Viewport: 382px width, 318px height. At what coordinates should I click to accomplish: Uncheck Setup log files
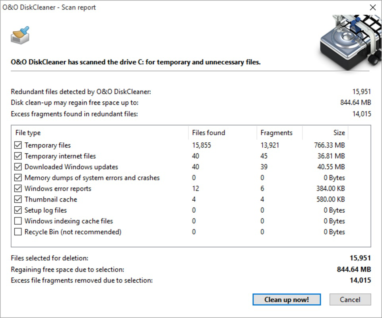(x=18, y=210)
